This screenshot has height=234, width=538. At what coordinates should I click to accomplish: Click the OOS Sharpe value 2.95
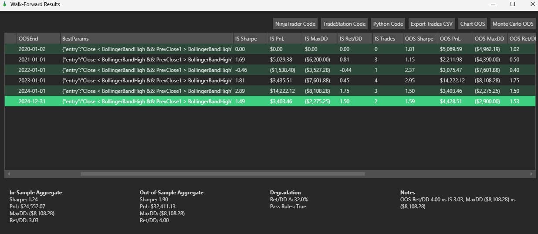tap(409, 81)
